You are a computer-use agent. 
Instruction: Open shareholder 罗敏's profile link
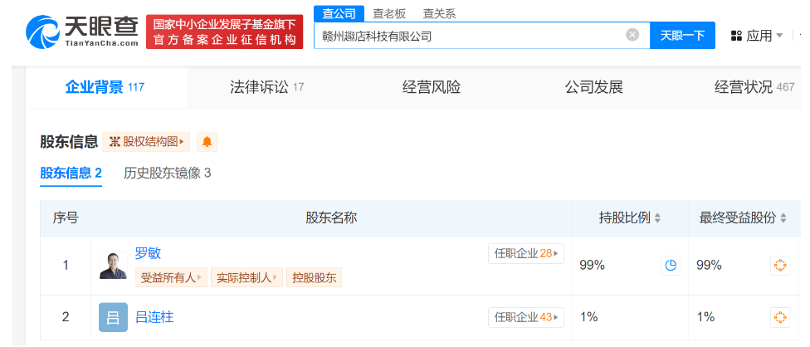click(x=148, y=253)
